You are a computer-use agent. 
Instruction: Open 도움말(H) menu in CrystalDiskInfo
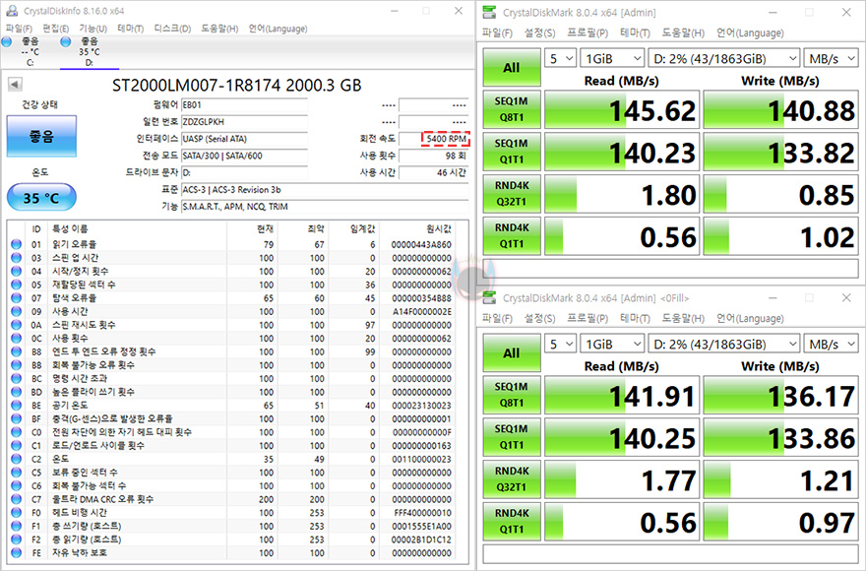[219, 29]
